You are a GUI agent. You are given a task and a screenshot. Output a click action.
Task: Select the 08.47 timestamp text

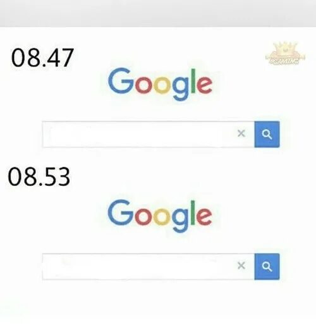coord(42,58)
